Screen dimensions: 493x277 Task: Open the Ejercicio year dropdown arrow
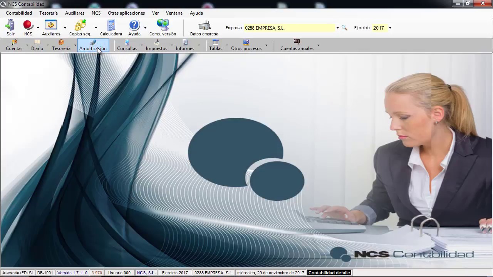click(390, 28)
